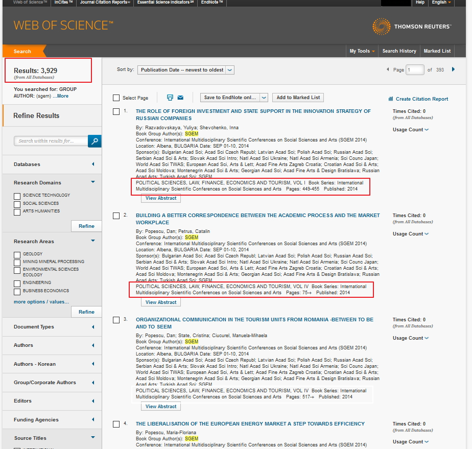Image resolution: width=472 pixels, height=449 pixels.
Task: Click the Thomson Reuters logo
Action: point(412,27)
